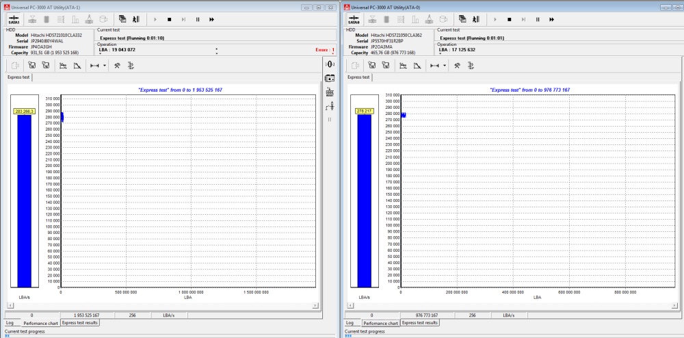
Task: Click the cascading windows icon in the ATA-0 toolbar
Action: (x=462, y=19)
